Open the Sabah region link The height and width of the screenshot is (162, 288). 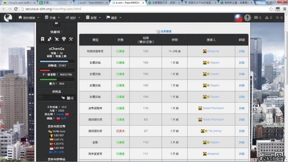60,114
